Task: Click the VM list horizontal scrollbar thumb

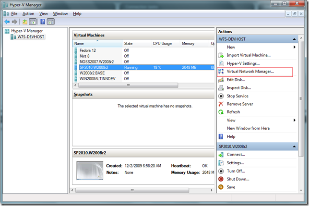Action: tap(128, 85)
